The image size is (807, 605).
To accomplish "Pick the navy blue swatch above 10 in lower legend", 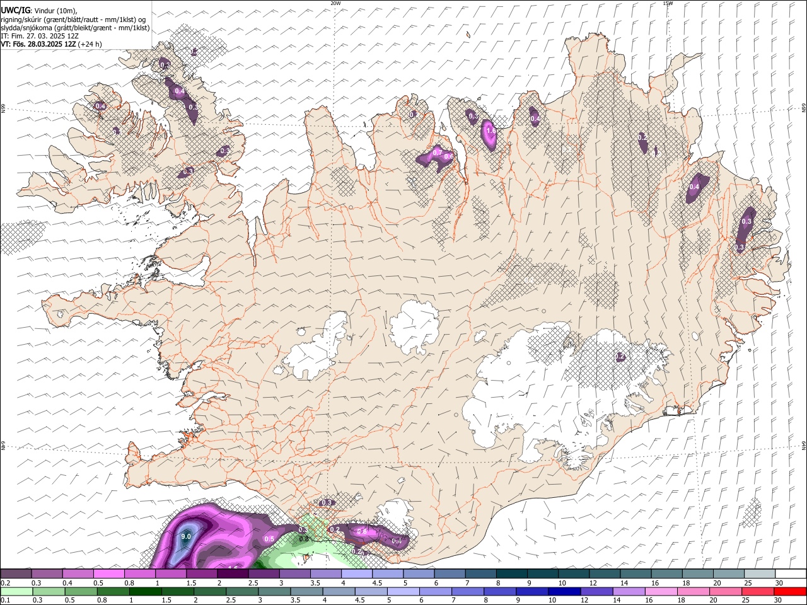I will pos(564,592).
